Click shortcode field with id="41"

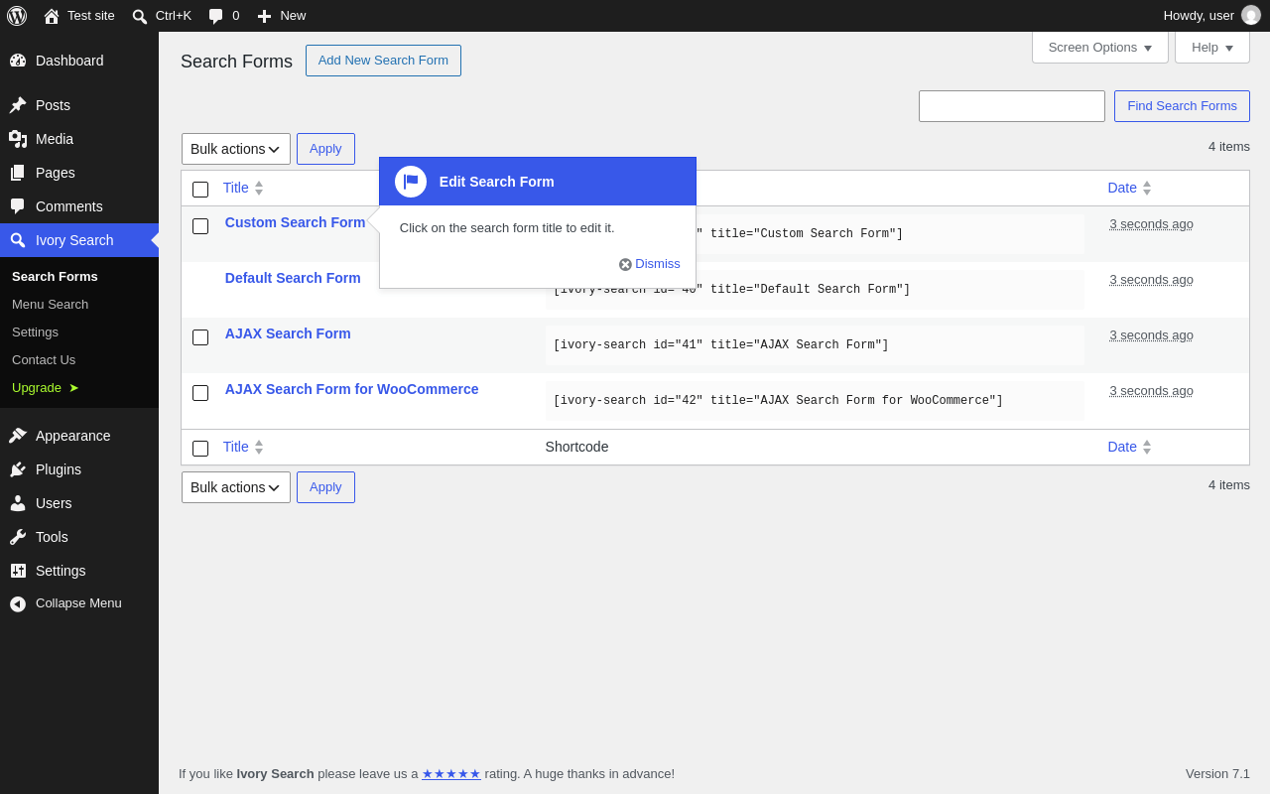coord(814,344)
